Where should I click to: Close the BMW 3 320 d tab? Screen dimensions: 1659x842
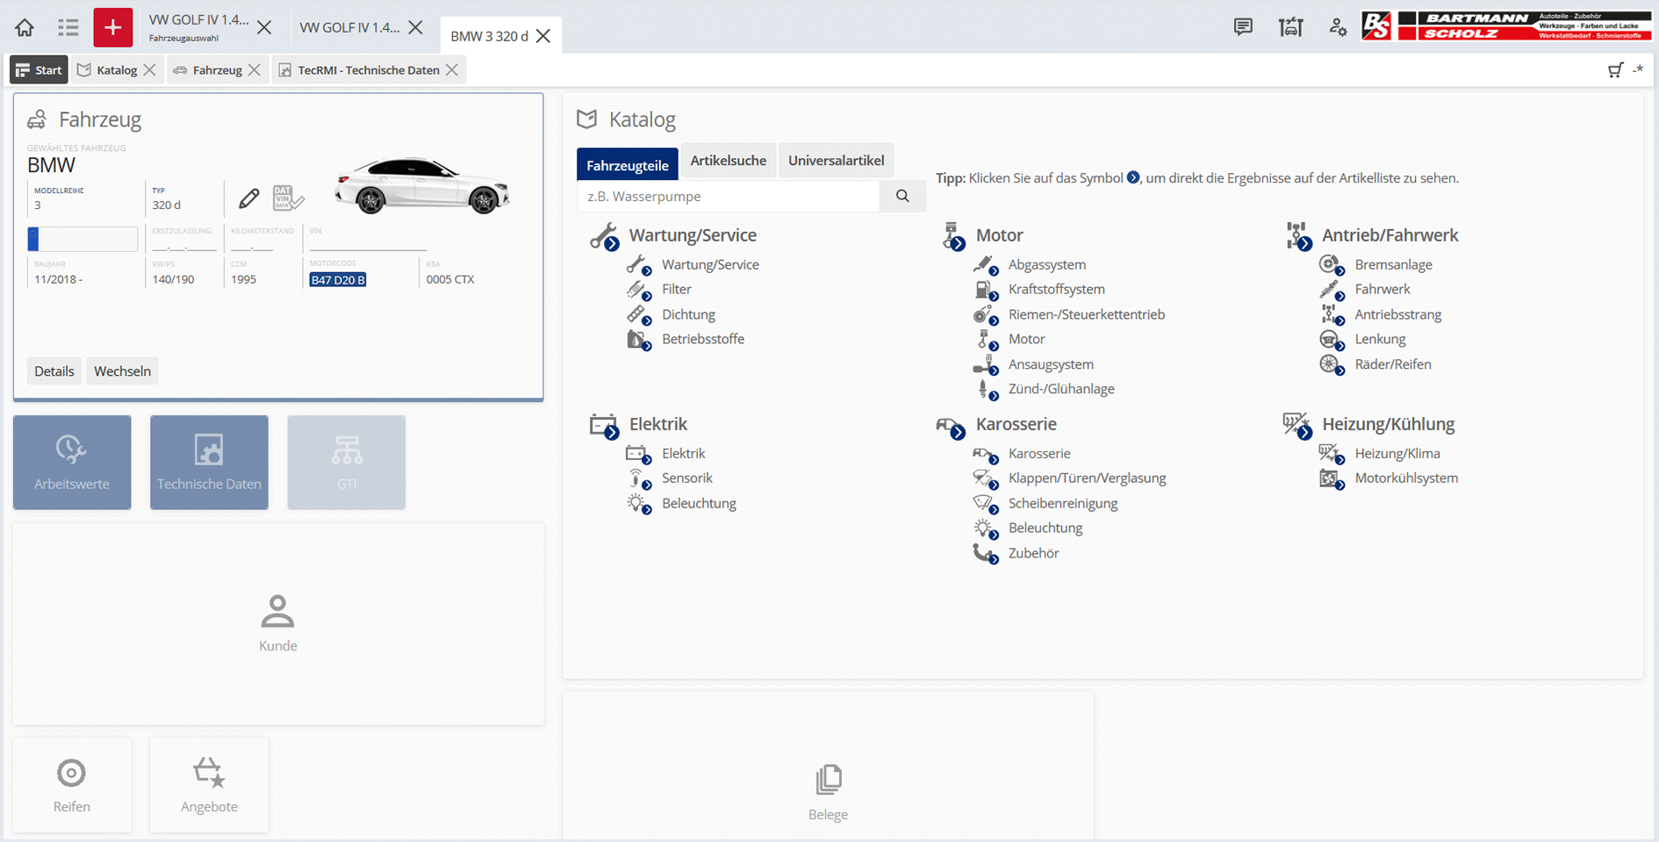click(543, 36)
